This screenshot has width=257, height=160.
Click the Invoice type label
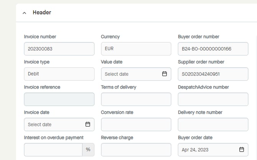coord(37,62)
